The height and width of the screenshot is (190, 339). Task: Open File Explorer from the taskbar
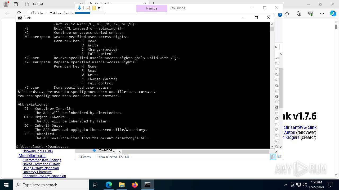[x=122, y=185]
